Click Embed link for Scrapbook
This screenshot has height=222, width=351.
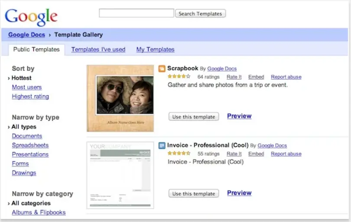tap(256, 77)
